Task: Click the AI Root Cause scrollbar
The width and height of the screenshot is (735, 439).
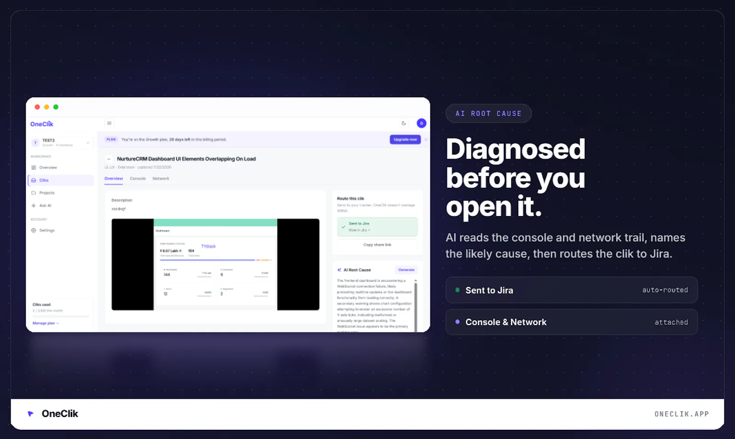Action: (x=416, y=306)
